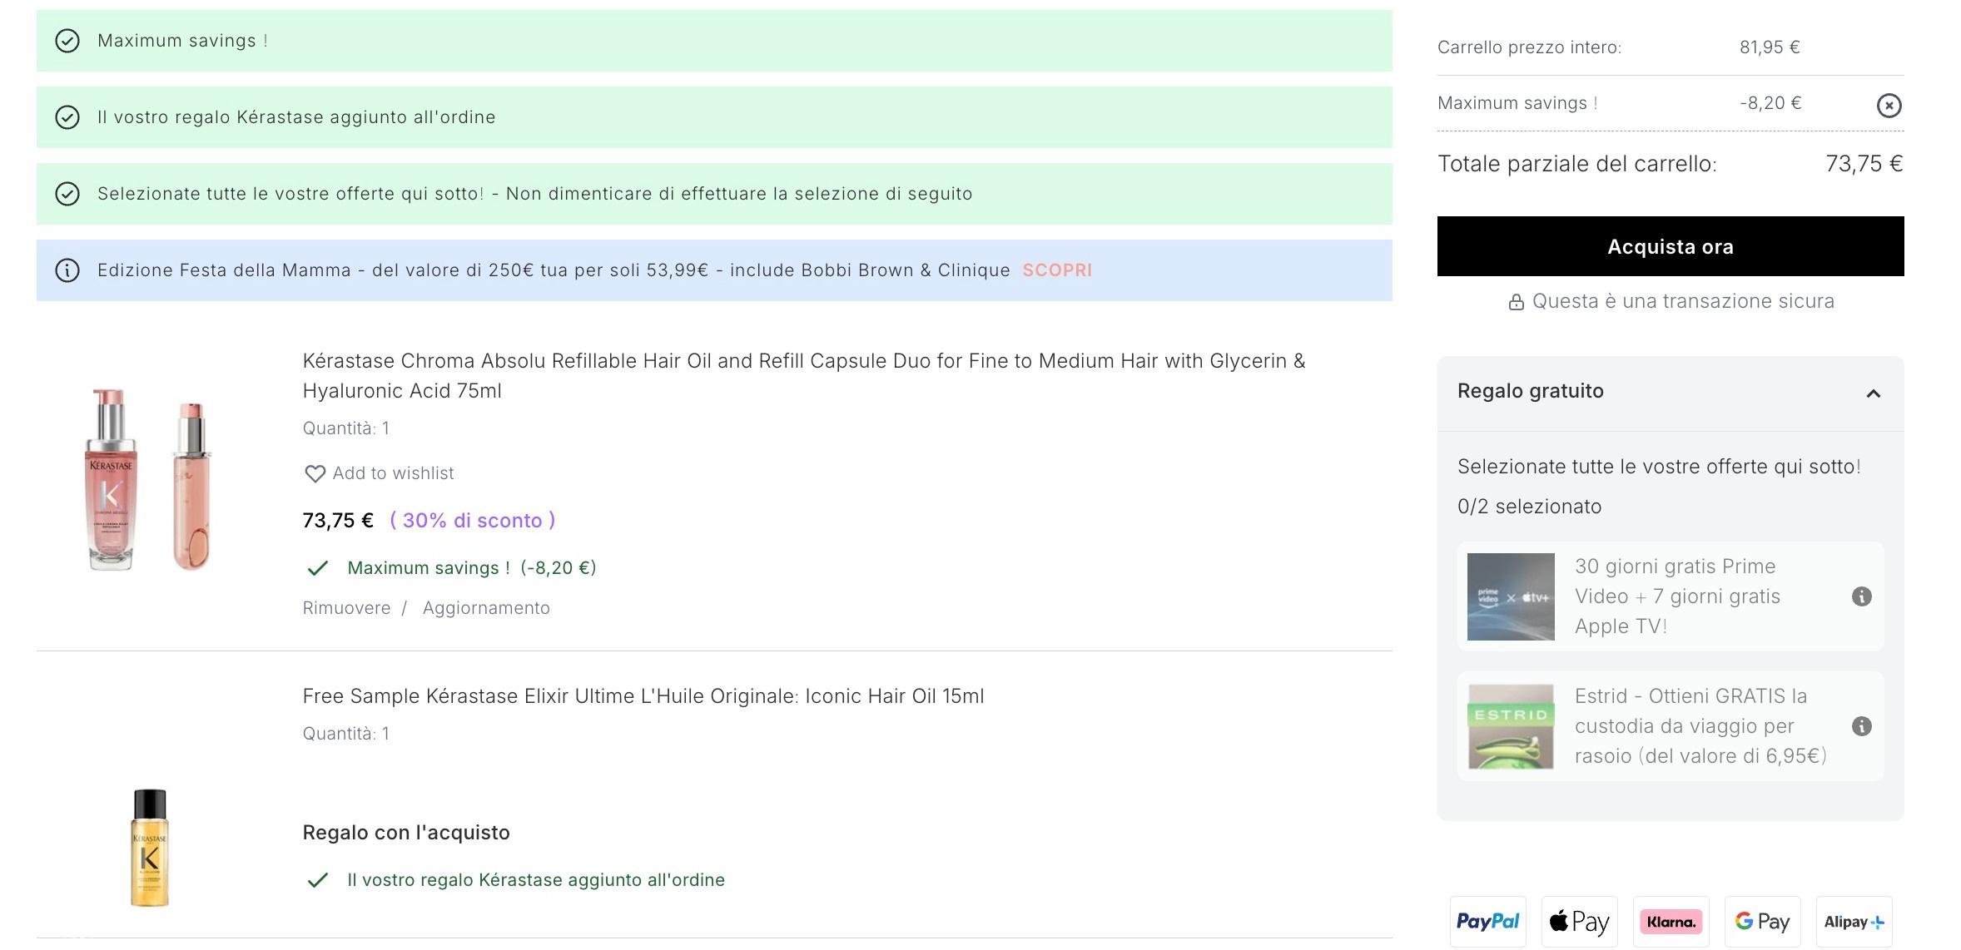
Task: Click the 30% di sconto label
Action: (472, 521)
